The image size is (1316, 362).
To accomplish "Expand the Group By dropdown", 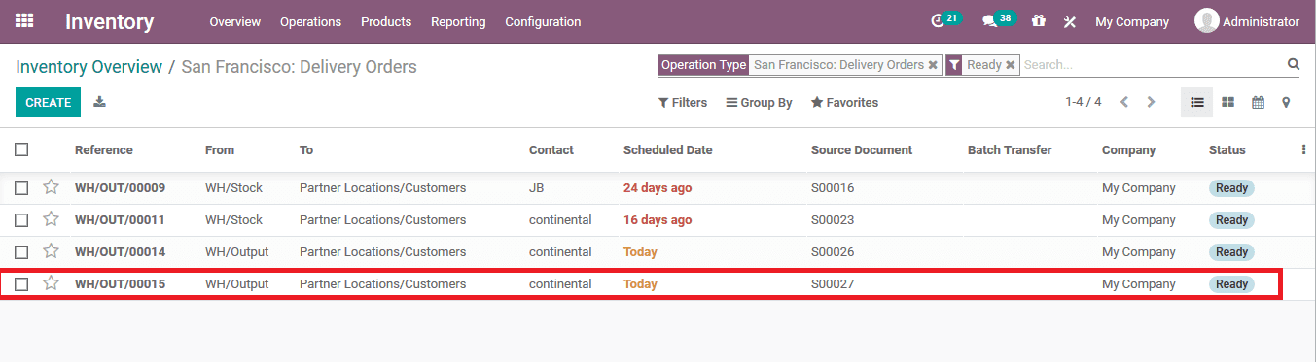I will tap(760, 102).
